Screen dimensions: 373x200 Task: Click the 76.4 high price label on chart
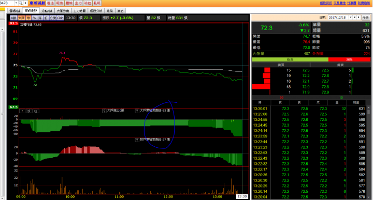tap(62, 53)
